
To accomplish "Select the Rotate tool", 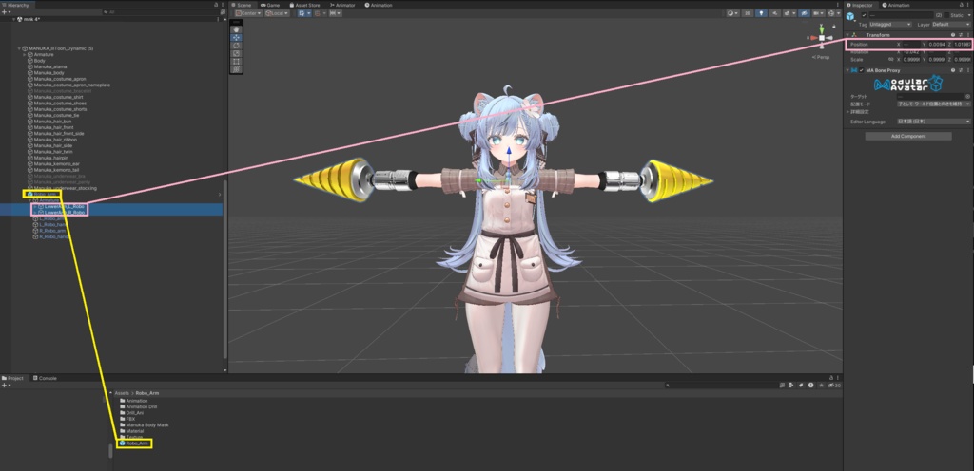I will (236, 46).
